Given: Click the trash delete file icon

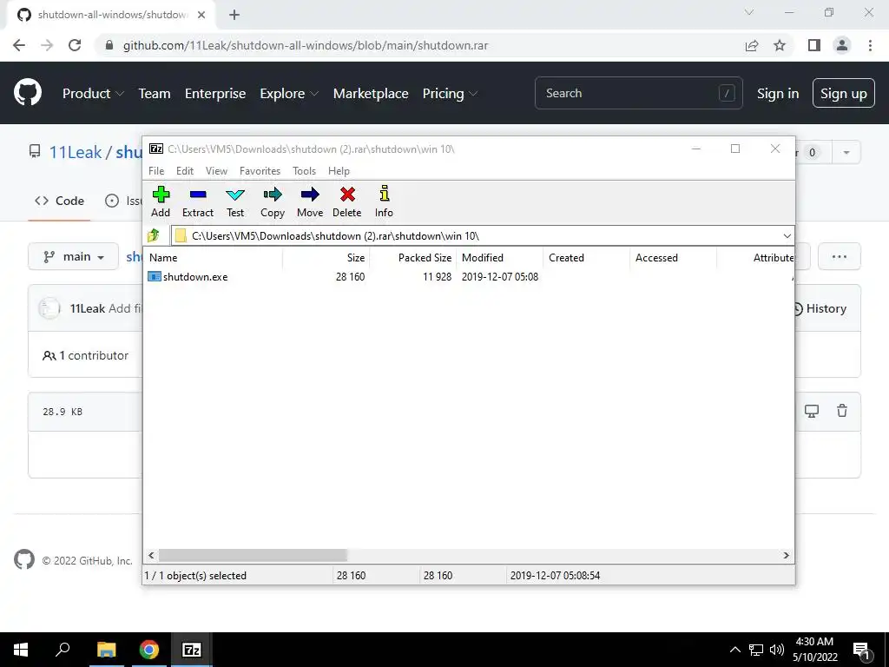Looking at the screenshot, I should [x=842, y=411].
